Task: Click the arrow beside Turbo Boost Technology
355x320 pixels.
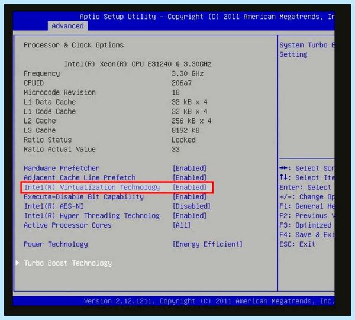Action: pos(18,263)
